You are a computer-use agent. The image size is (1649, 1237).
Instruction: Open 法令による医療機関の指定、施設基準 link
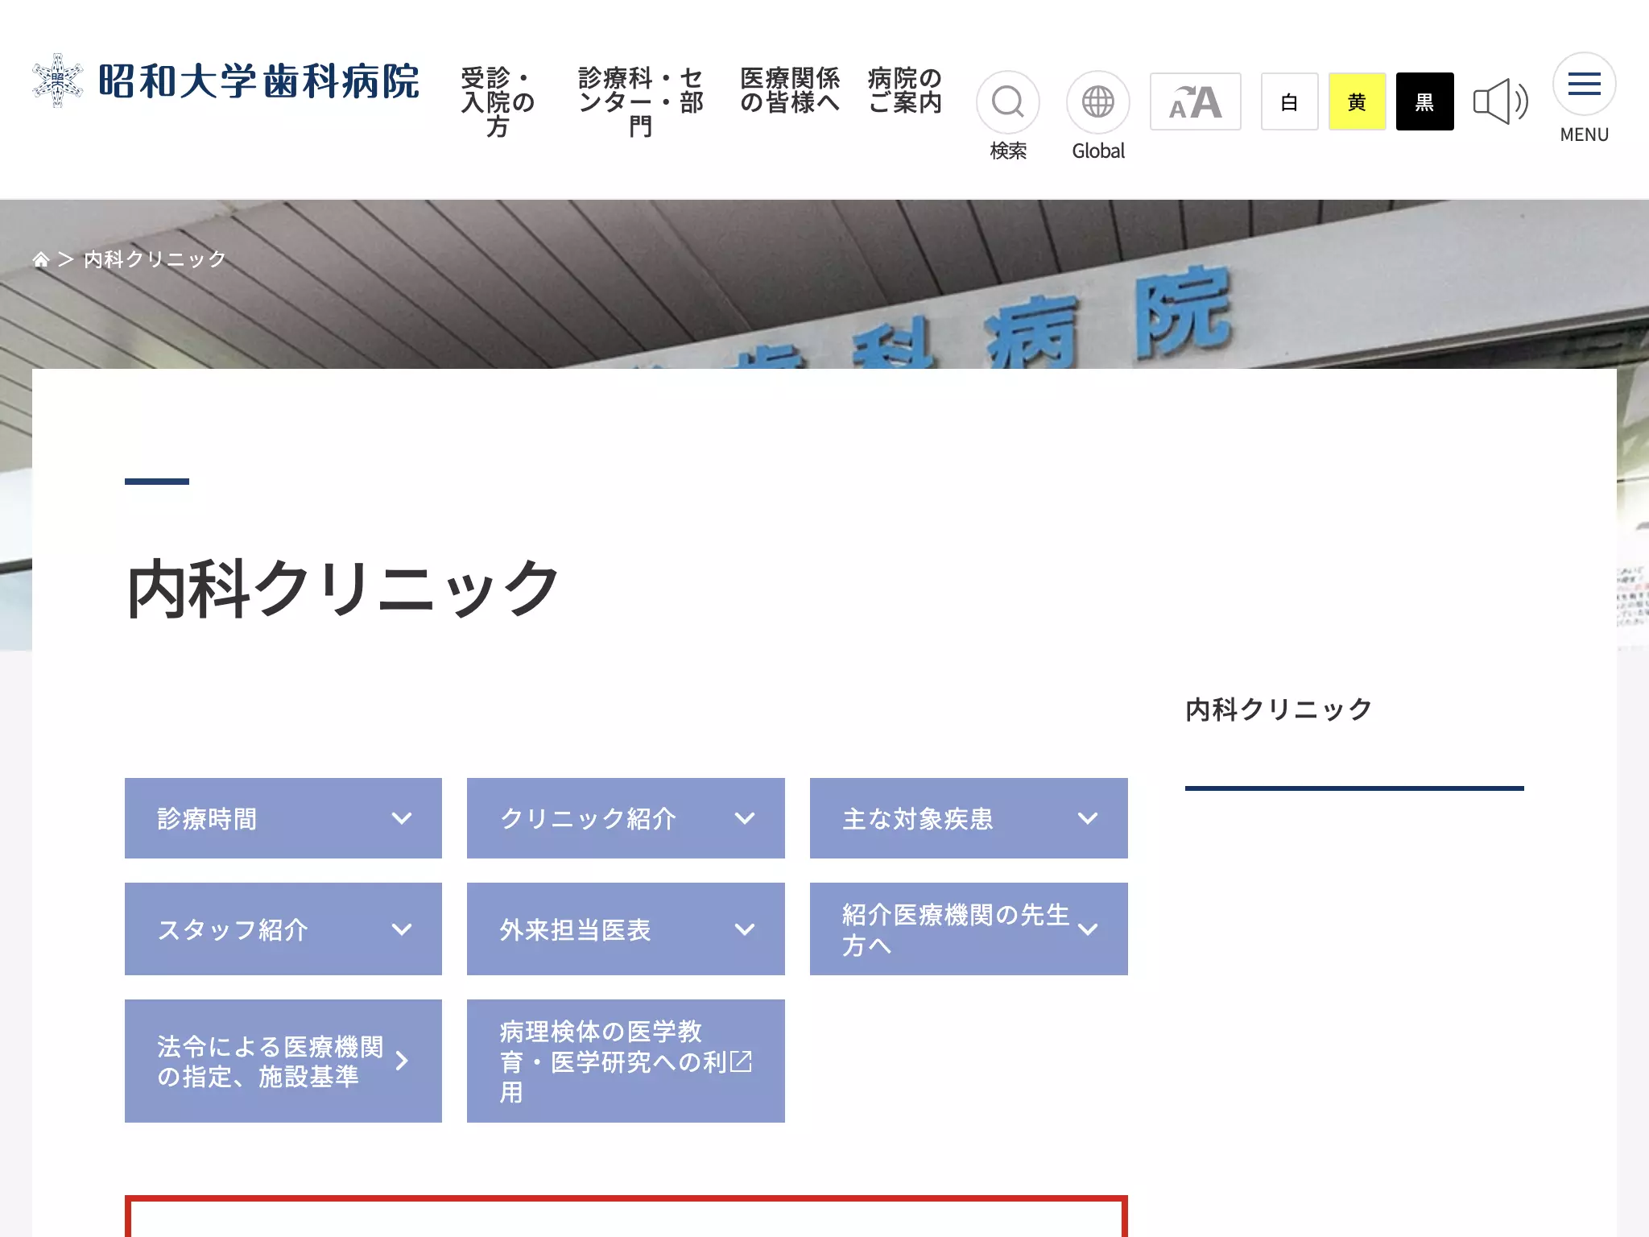(x=283, y=1061)
